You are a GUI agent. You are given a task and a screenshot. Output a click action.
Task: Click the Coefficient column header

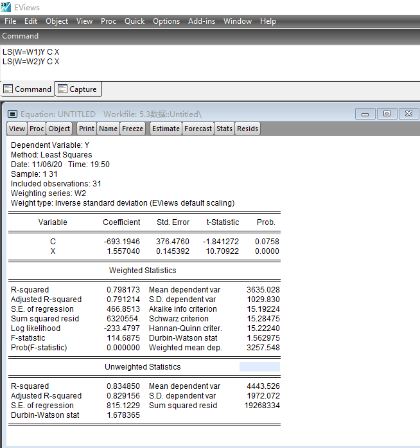[x=121, y=222]
